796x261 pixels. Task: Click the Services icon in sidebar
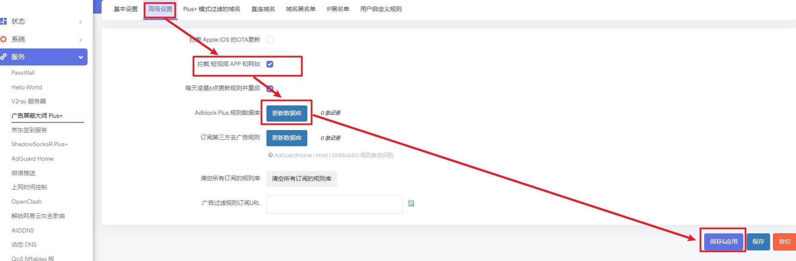pos(3,57)
